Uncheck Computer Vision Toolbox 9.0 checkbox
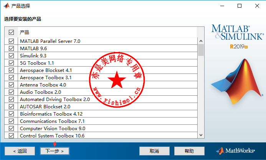Viewport: 266px width, 160px height. pyautogui.click(x=11, y=128)
